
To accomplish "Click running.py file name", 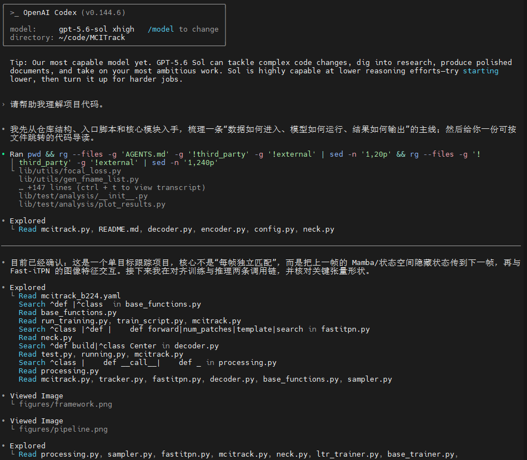I will (x=103, y=354).
